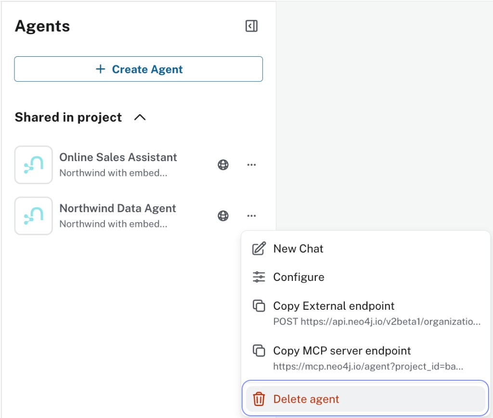The image size is (493, 418).
Task: Choose Delete agent from the menu
Action: [306, 399]
